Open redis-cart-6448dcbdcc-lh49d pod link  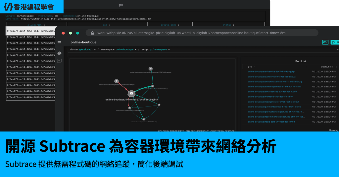coord(271,122)
